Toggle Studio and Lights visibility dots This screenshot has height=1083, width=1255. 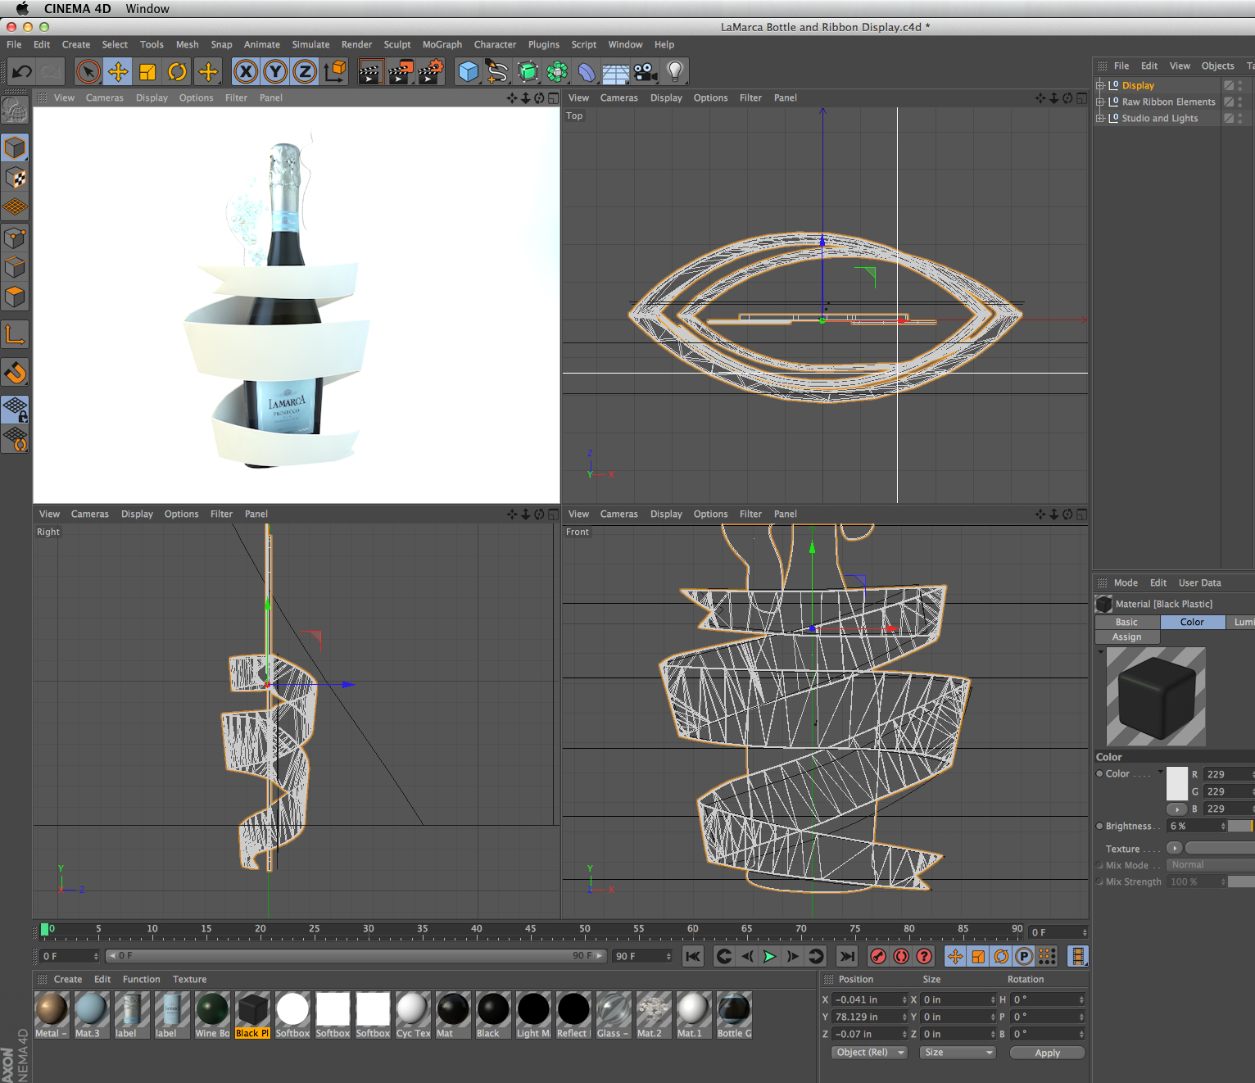1240,118
